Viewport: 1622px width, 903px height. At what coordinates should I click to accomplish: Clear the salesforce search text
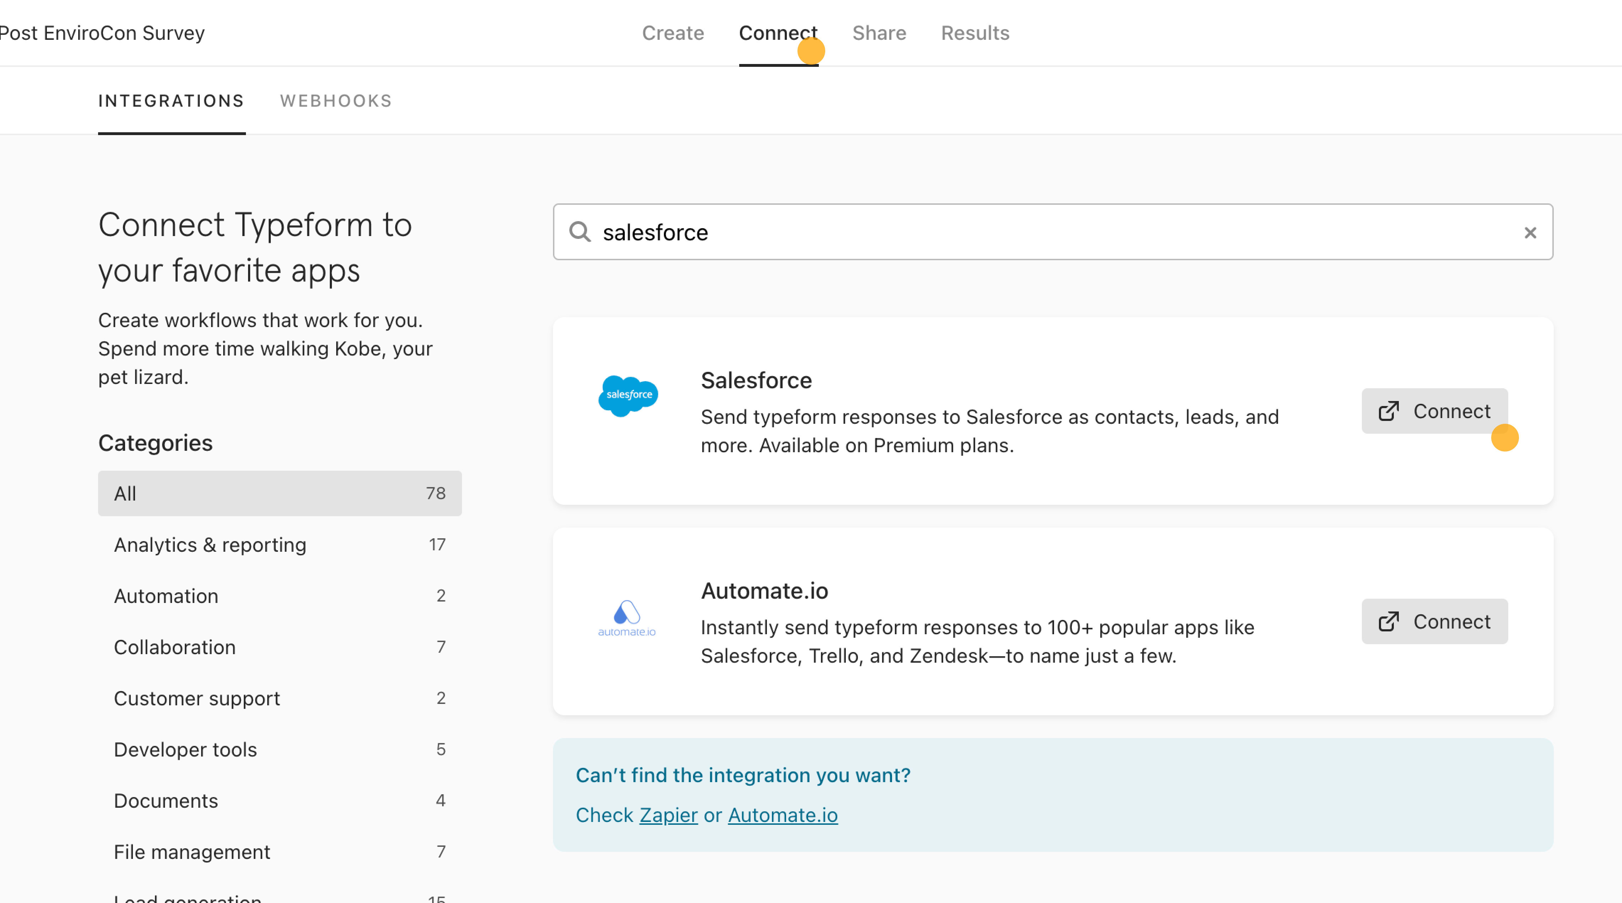(x=1530, y=233)
